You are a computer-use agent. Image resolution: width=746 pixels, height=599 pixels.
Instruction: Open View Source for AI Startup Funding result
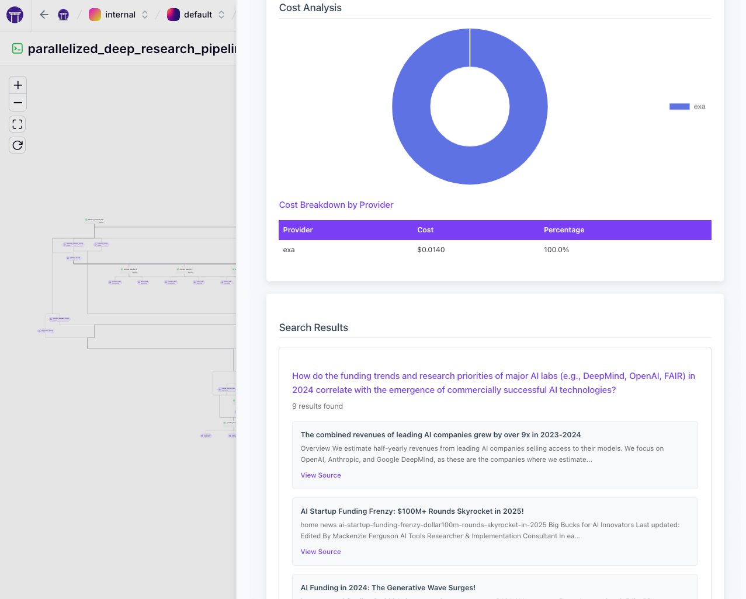pyautogui.click(x=321, y=552)
